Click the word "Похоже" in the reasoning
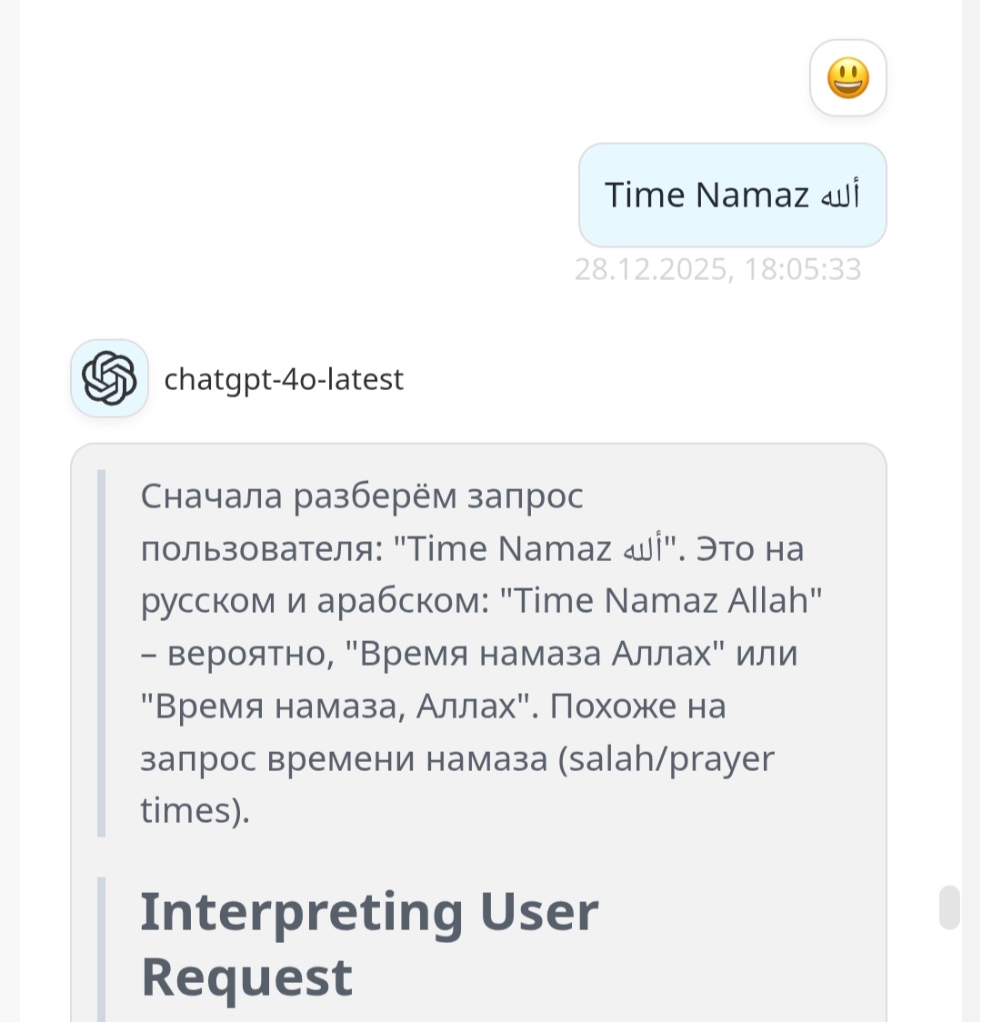This screenshot has height=1022, width=982. point(613,706)
